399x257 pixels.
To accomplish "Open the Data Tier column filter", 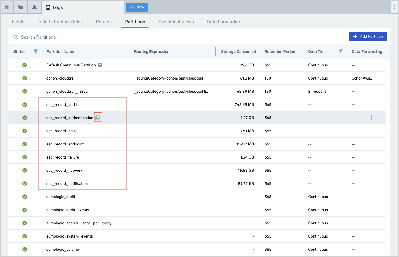I will 341,51.
